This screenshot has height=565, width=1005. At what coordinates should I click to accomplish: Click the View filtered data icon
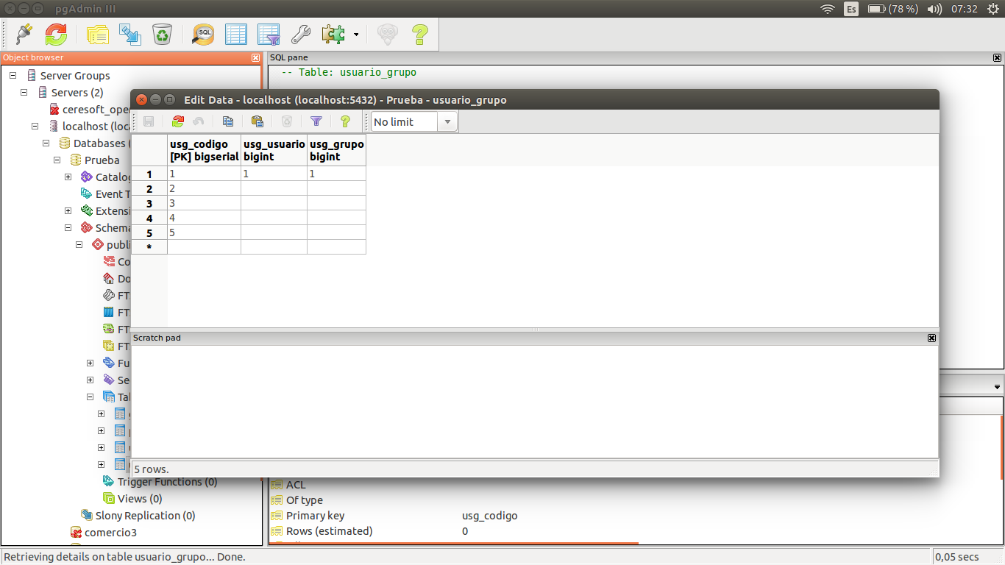pyautogui.click(x=268, y=34)
